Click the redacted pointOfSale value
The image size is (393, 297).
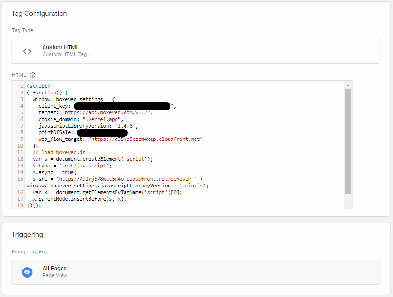click(102, 133)
